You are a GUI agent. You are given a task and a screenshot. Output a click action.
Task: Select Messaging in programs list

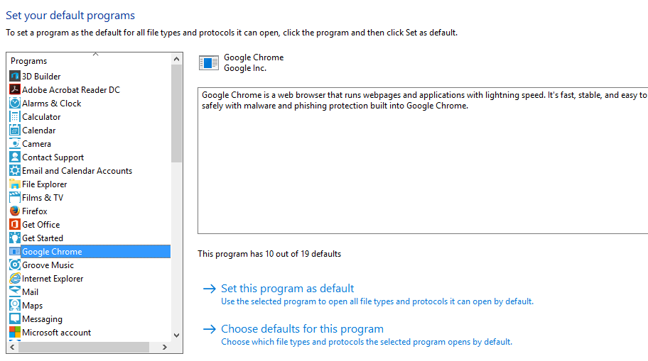coord(42,319)
